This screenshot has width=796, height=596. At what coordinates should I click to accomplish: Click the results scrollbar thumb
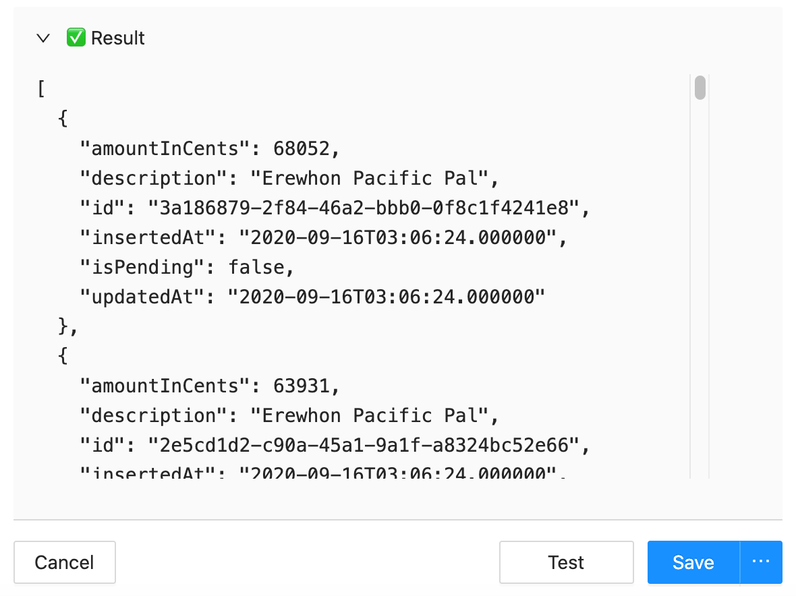point(700,87)
